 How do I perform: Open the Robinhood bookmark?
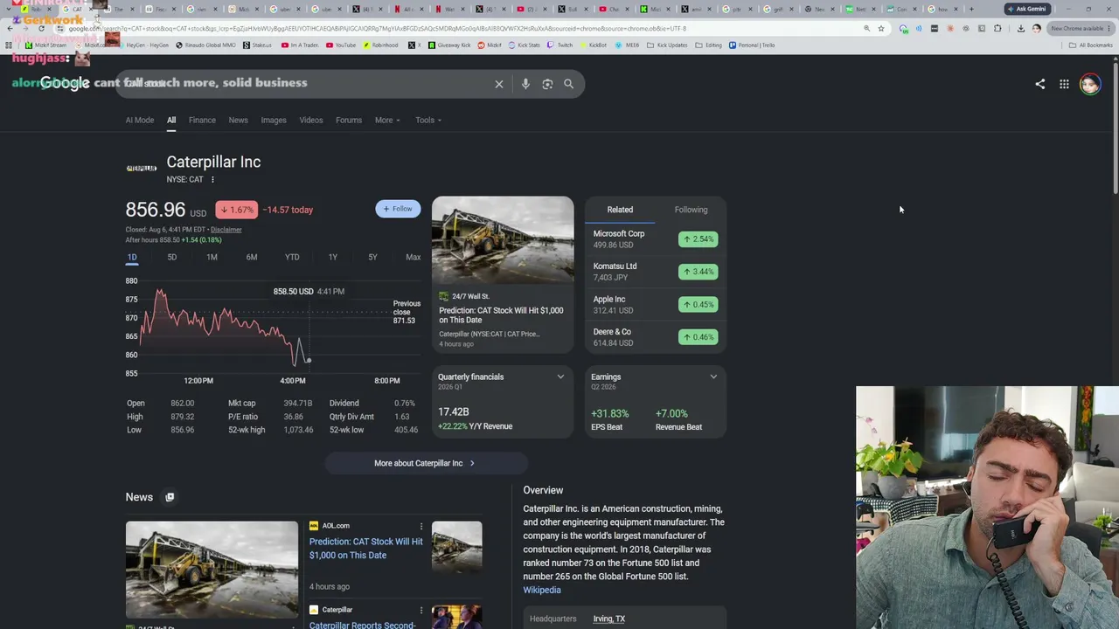click(x=380, y=45)
